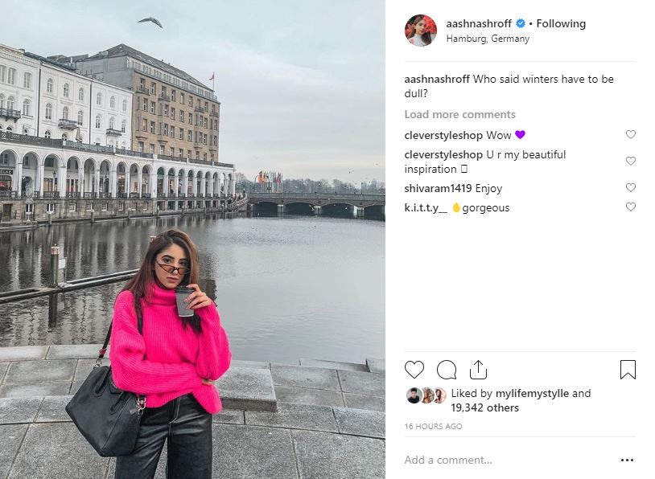
Task: Like the beautiful inspiration comment
Action: [630, 161]
